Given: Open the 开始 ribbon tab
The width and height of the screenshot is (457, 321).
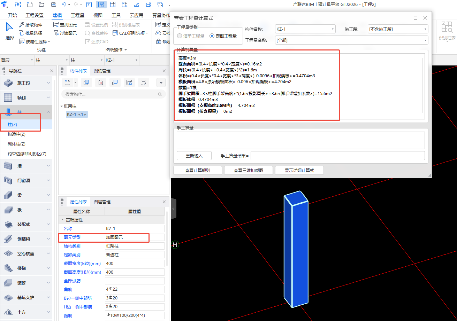Looking at the screenshot, I should click(x=12, y=15).
